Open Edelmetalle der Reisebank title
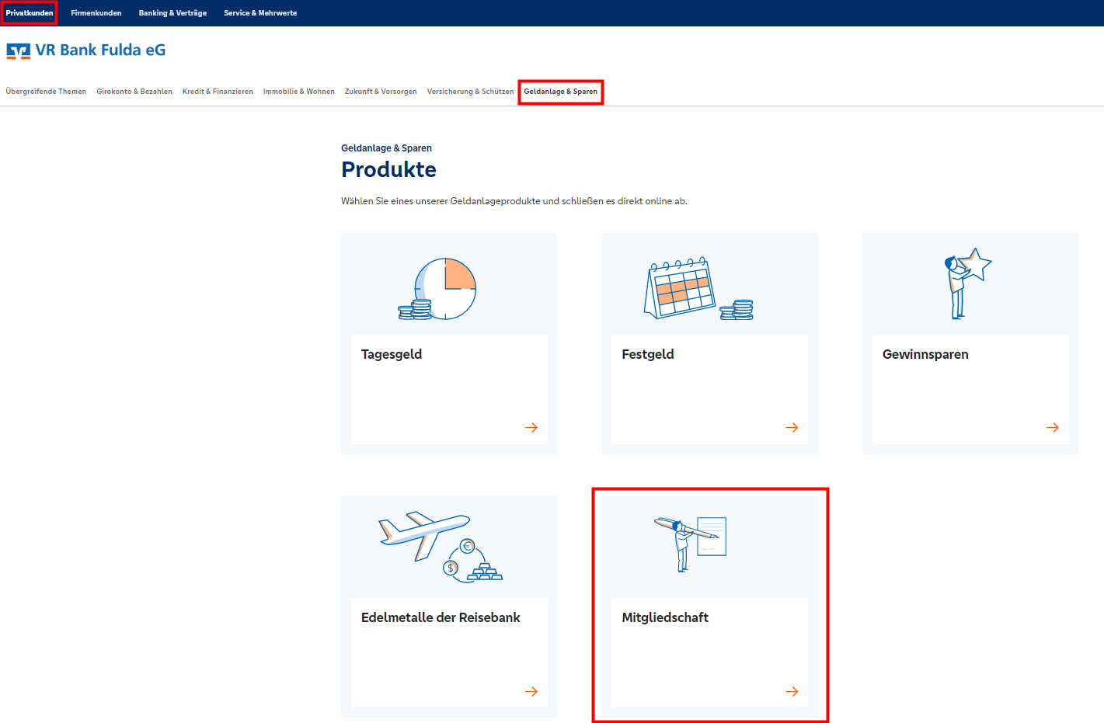The width and height of the screenshot is (1104, 723). coord(441,617)
